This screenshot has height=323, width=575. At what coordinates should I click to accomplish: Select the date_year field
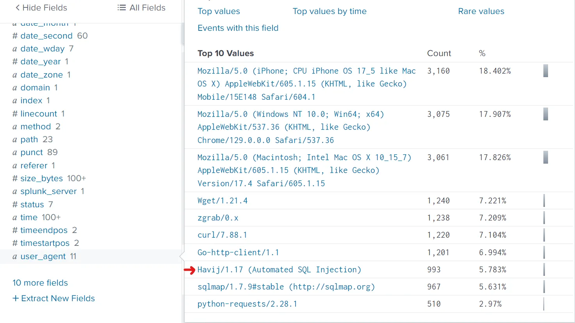coord(40,62)
